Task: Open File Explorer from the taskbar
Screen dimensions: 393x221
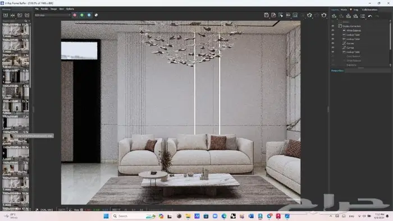Action: pos(188,216)
